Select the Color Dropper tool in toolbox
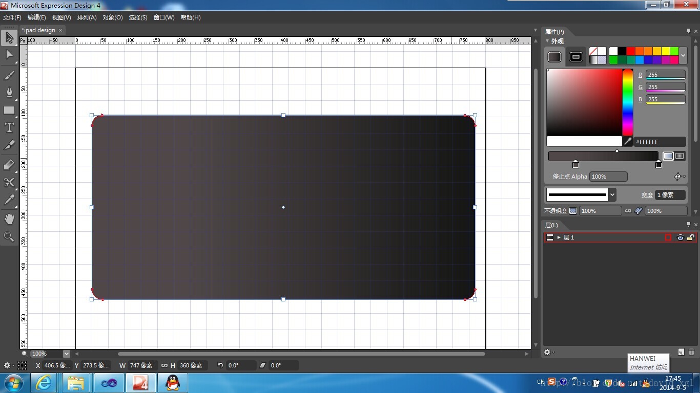Screen dimensions: 700x393 coord(9,200)
